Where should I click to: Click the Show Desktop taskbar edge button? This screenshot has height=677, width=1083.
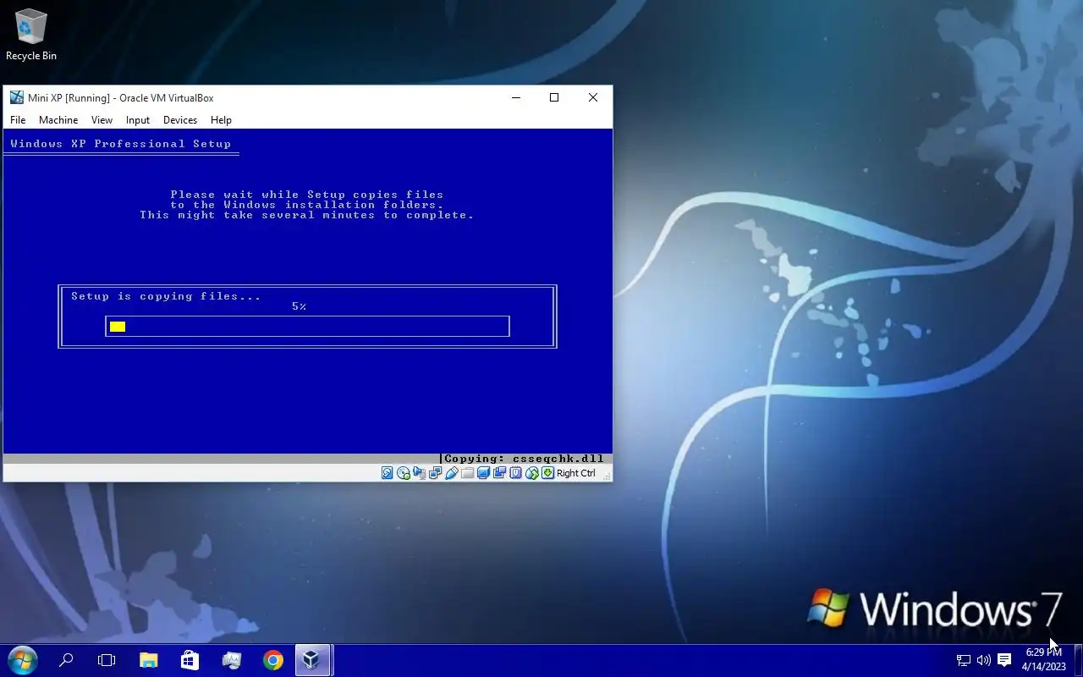(1079, 660)
